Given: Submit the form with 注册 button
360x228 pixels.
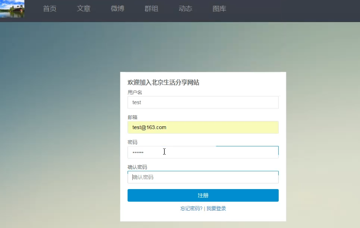Looking at the screenshot, I should 203,195.
